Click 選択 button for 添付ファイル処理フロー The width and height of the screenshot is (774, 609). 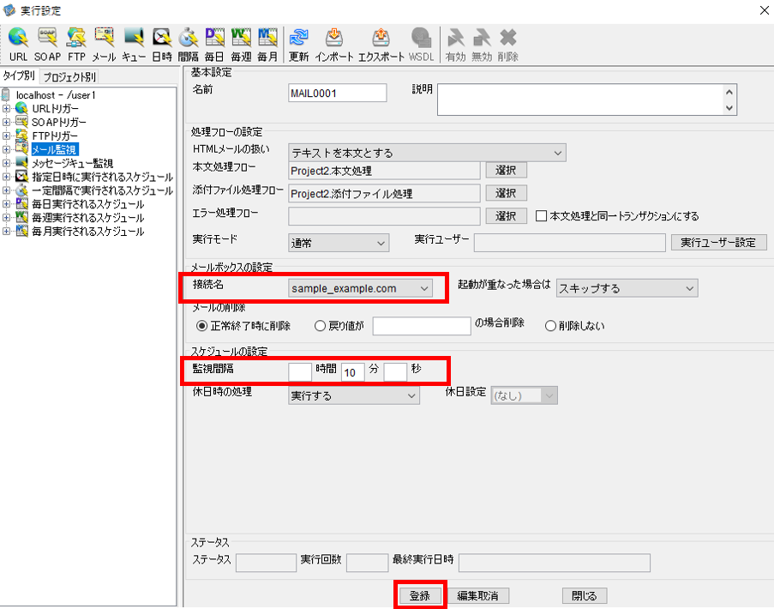pyautogui.click(x=506, y=193)
